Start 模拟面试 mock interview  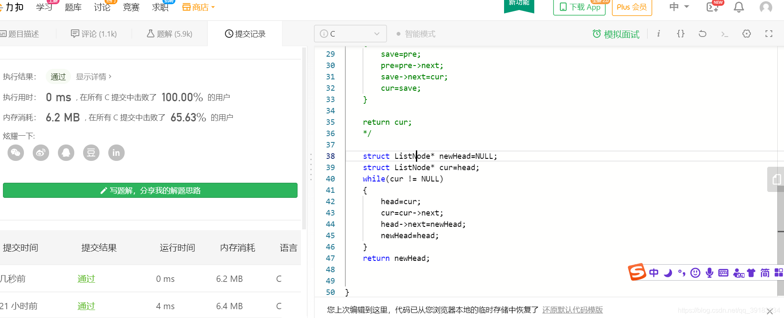click(x=616, y=34)
